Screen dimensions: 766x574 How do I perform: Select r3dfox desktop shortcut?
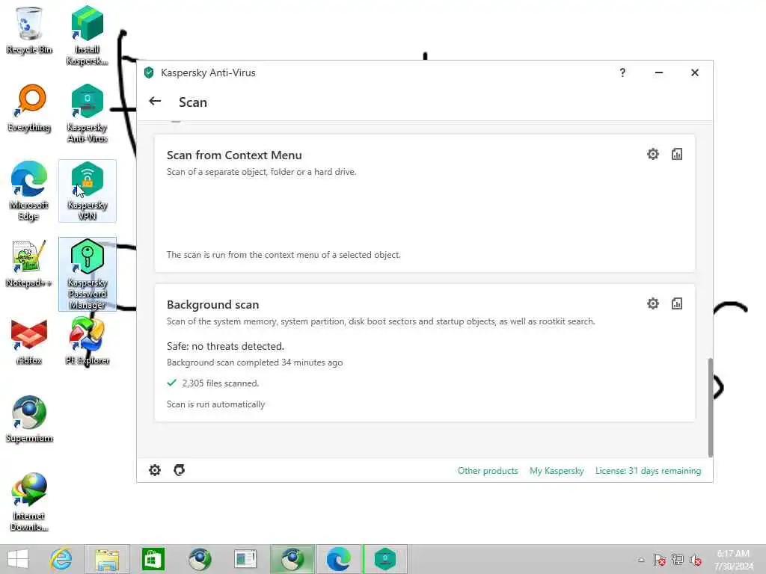coord(29,342)
